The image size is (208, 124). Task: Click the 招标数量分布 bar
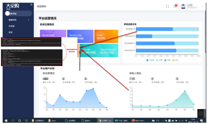pyautogui.click(x=167, y=29)
